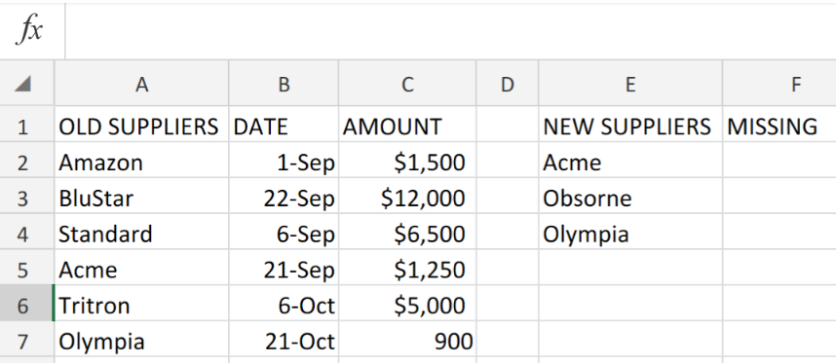836x364 pixels.
Task: Click inside the formula bar field
Action: coord(450,31)
